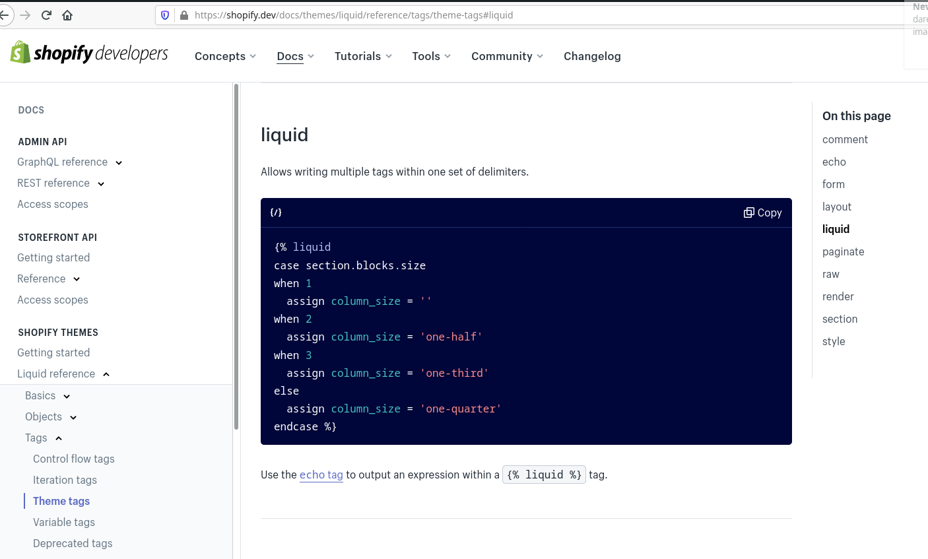Open the Docs menu
928x559 pixels.
tap(290, 56)
